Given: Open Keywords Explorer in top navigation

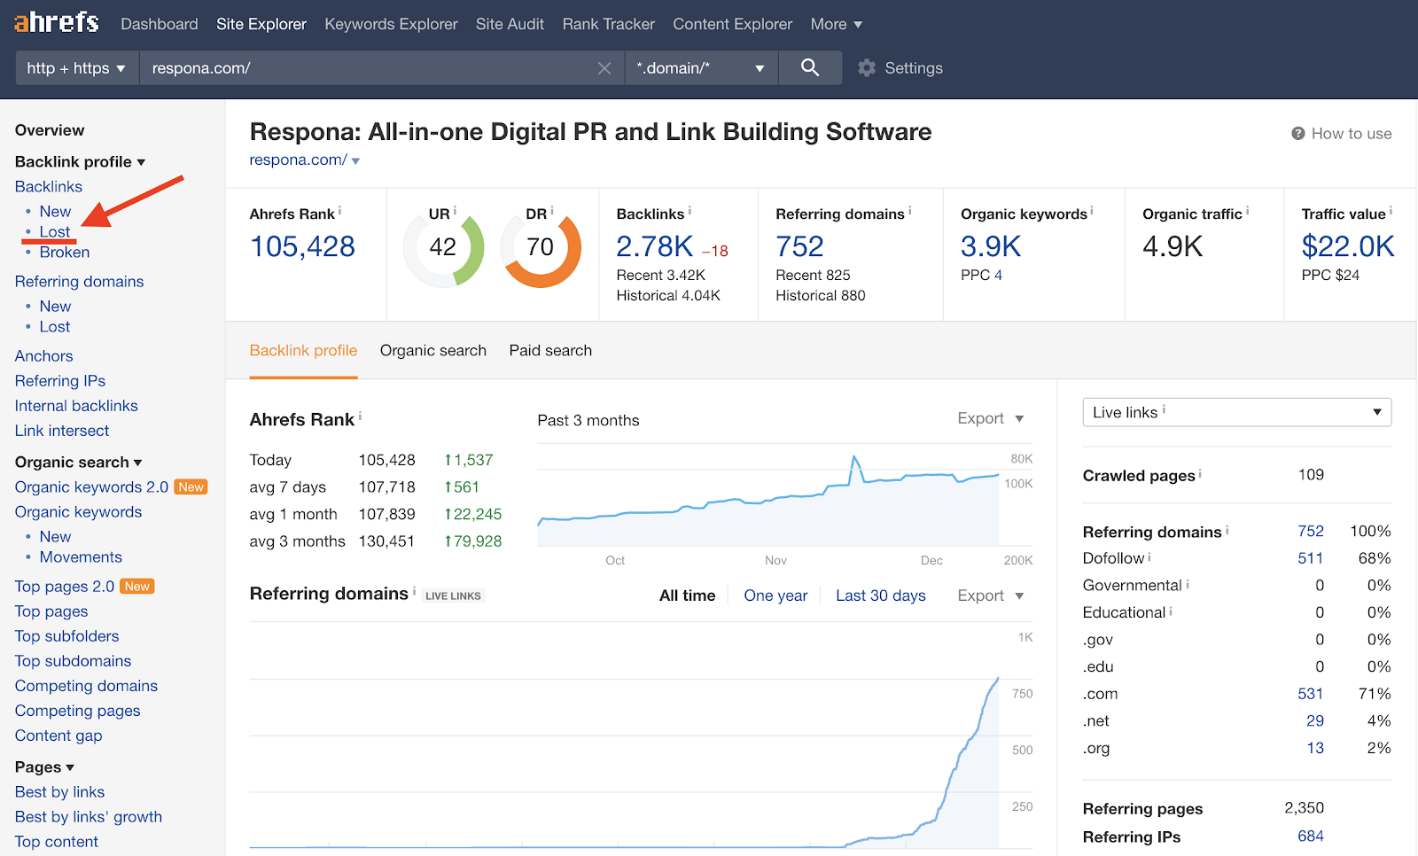Looking at the screenshot, I should pos(391,24).
